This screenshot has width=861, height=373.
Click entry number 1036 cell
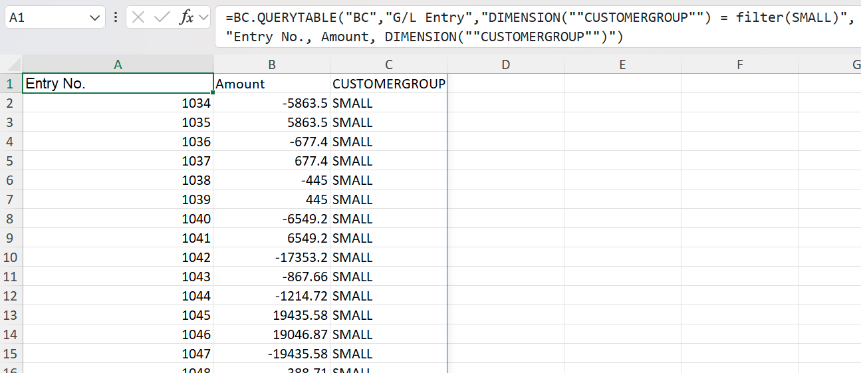(x=118, y=142)
